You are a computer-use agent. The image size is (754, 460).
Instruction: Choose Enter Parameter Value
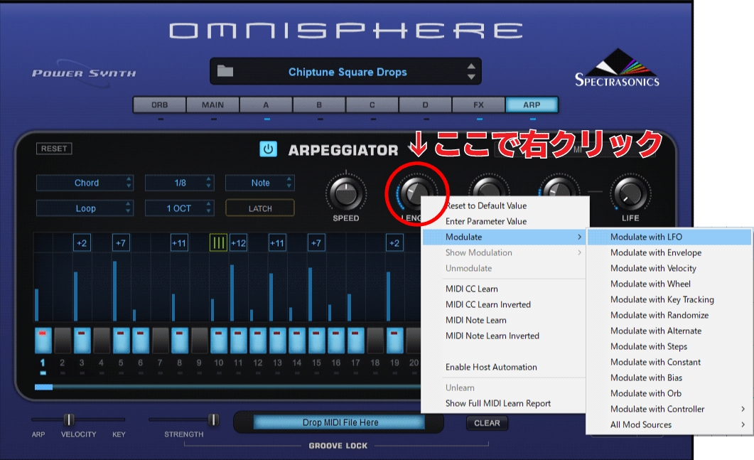(504, 221)
